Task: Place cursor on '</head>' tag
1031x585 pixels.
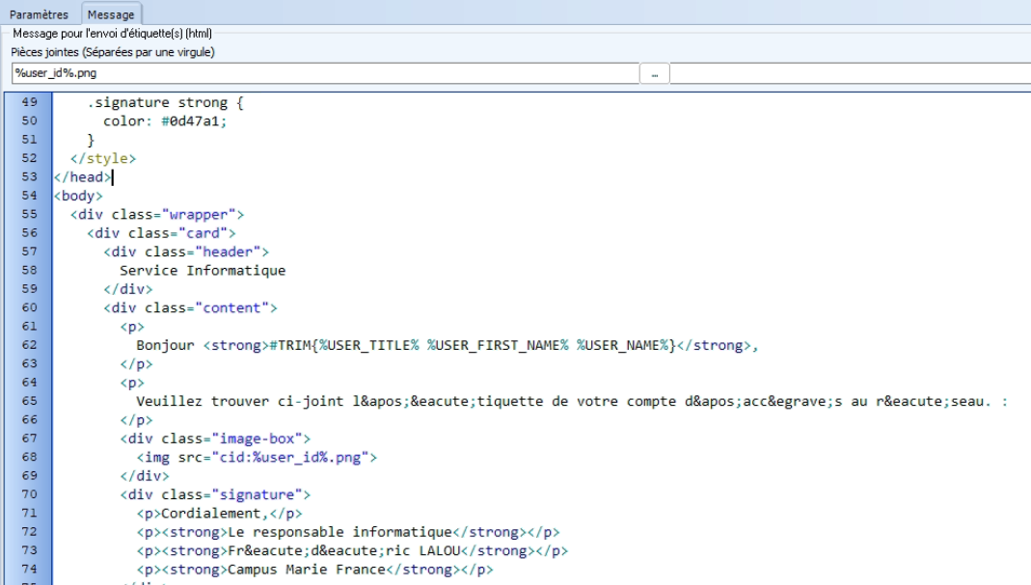Action: (x=83, y=176)
